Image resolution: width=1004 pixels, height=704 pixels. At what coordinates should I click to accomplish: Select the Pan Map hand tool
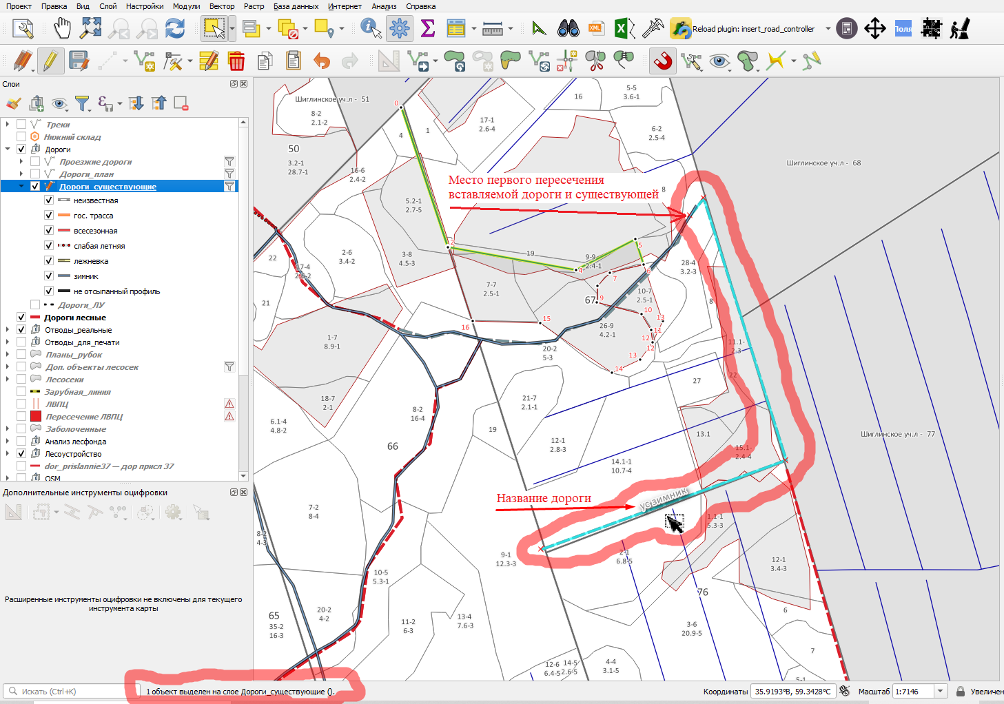click(63, 29)
